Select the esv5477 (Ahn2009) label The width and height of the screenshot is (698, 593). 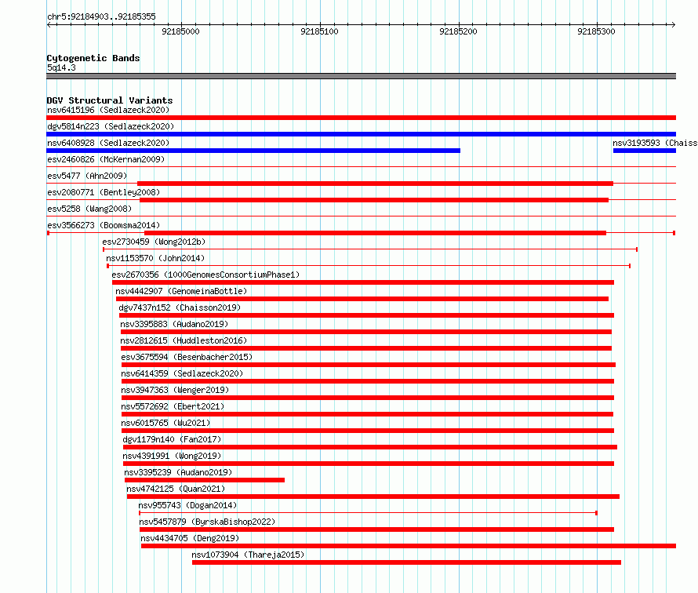(87, 176)
